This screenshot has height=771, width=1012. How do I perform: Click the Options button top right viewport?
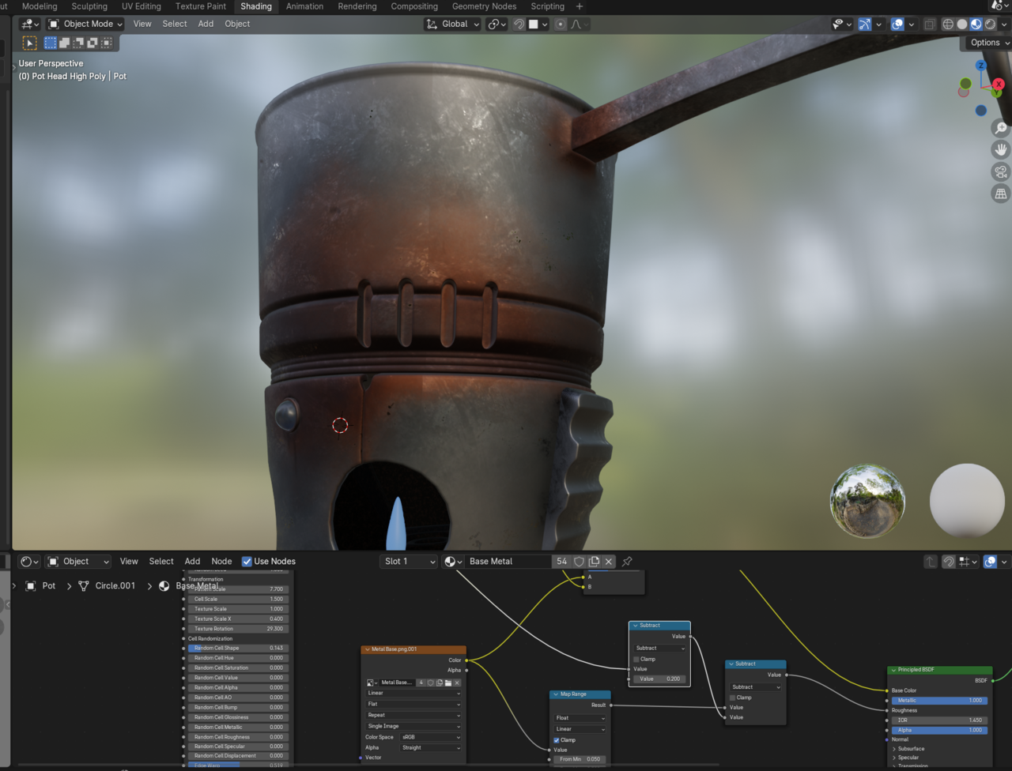(x=985, y=42)
